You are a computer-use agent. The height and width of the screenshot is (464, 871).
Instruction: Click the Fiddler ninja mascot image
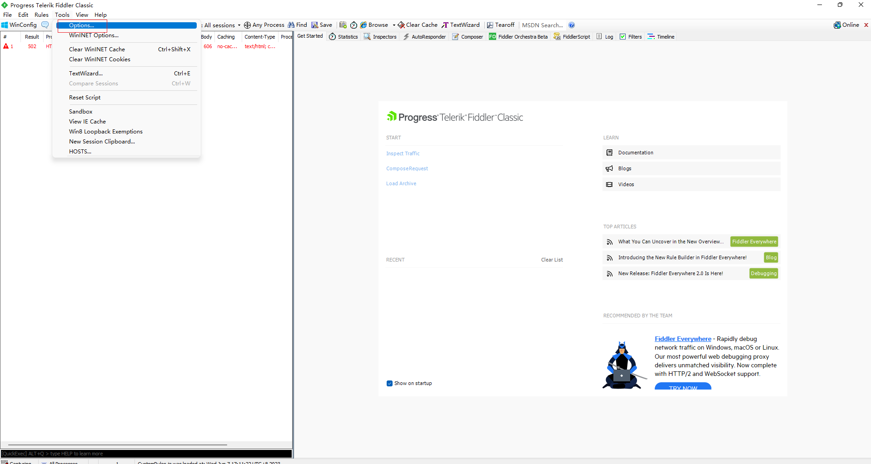point(624,365)
